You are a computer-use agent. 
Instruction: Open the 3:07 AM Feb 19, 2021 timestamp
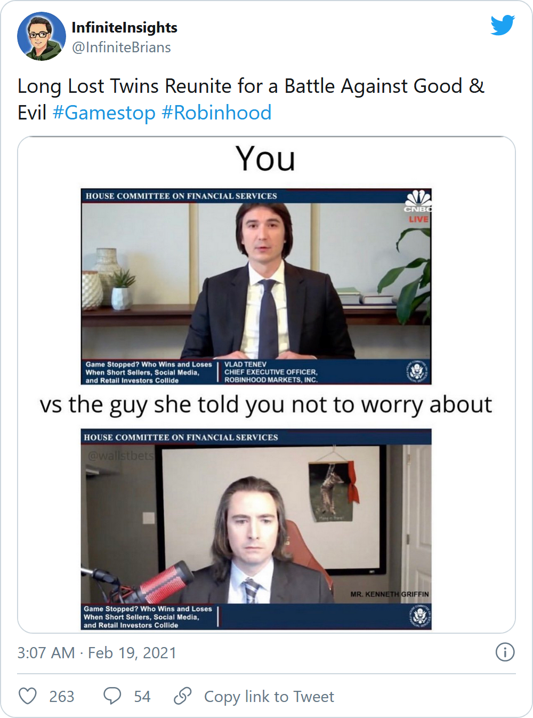tap(96, 653)
